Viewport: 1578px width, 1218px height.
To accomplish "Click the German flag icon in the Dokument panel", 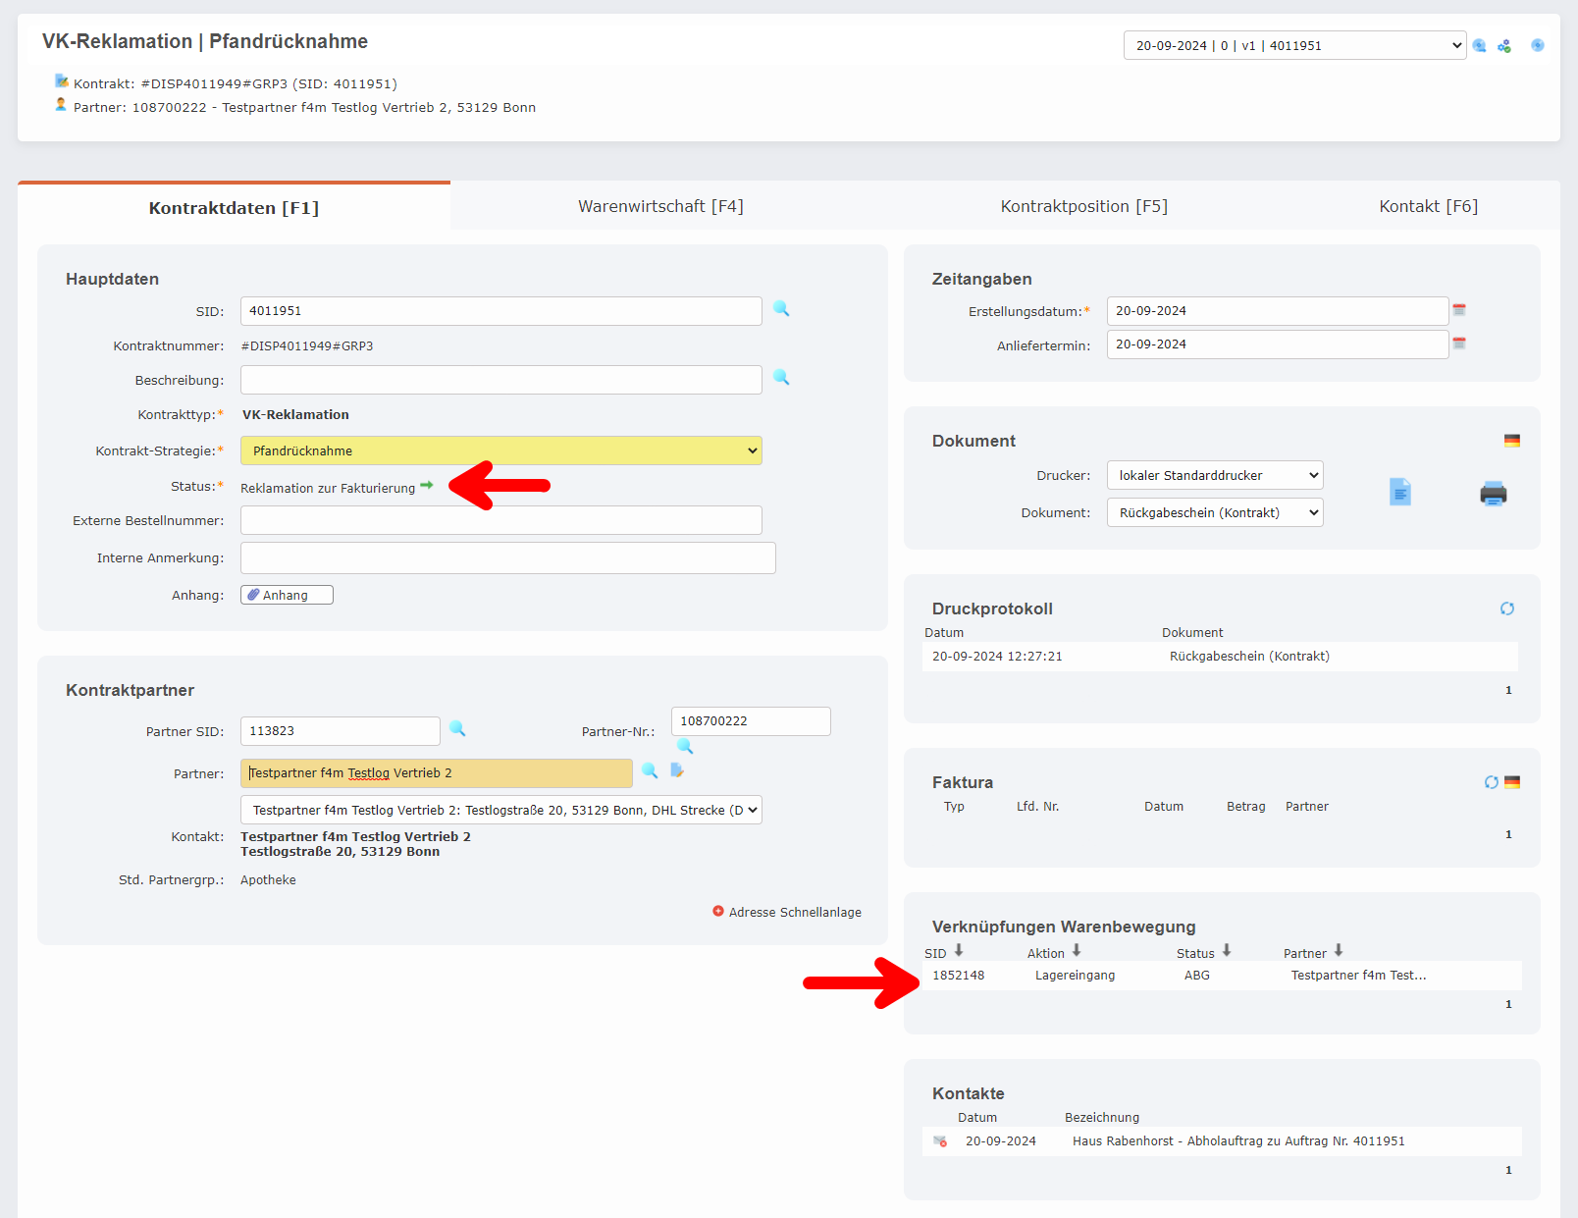I will (1512, 441).
